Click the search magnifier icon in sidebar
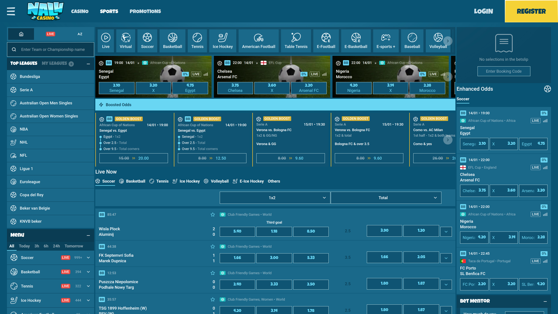The width and height of the screenshot is (558, 314). click(14, 49)
